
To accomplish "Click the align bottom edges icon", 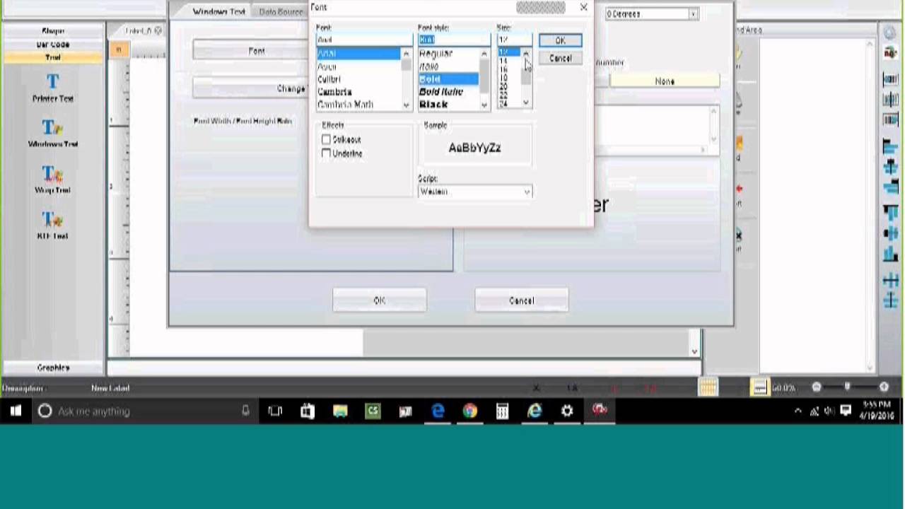I will tap(890, 254).
